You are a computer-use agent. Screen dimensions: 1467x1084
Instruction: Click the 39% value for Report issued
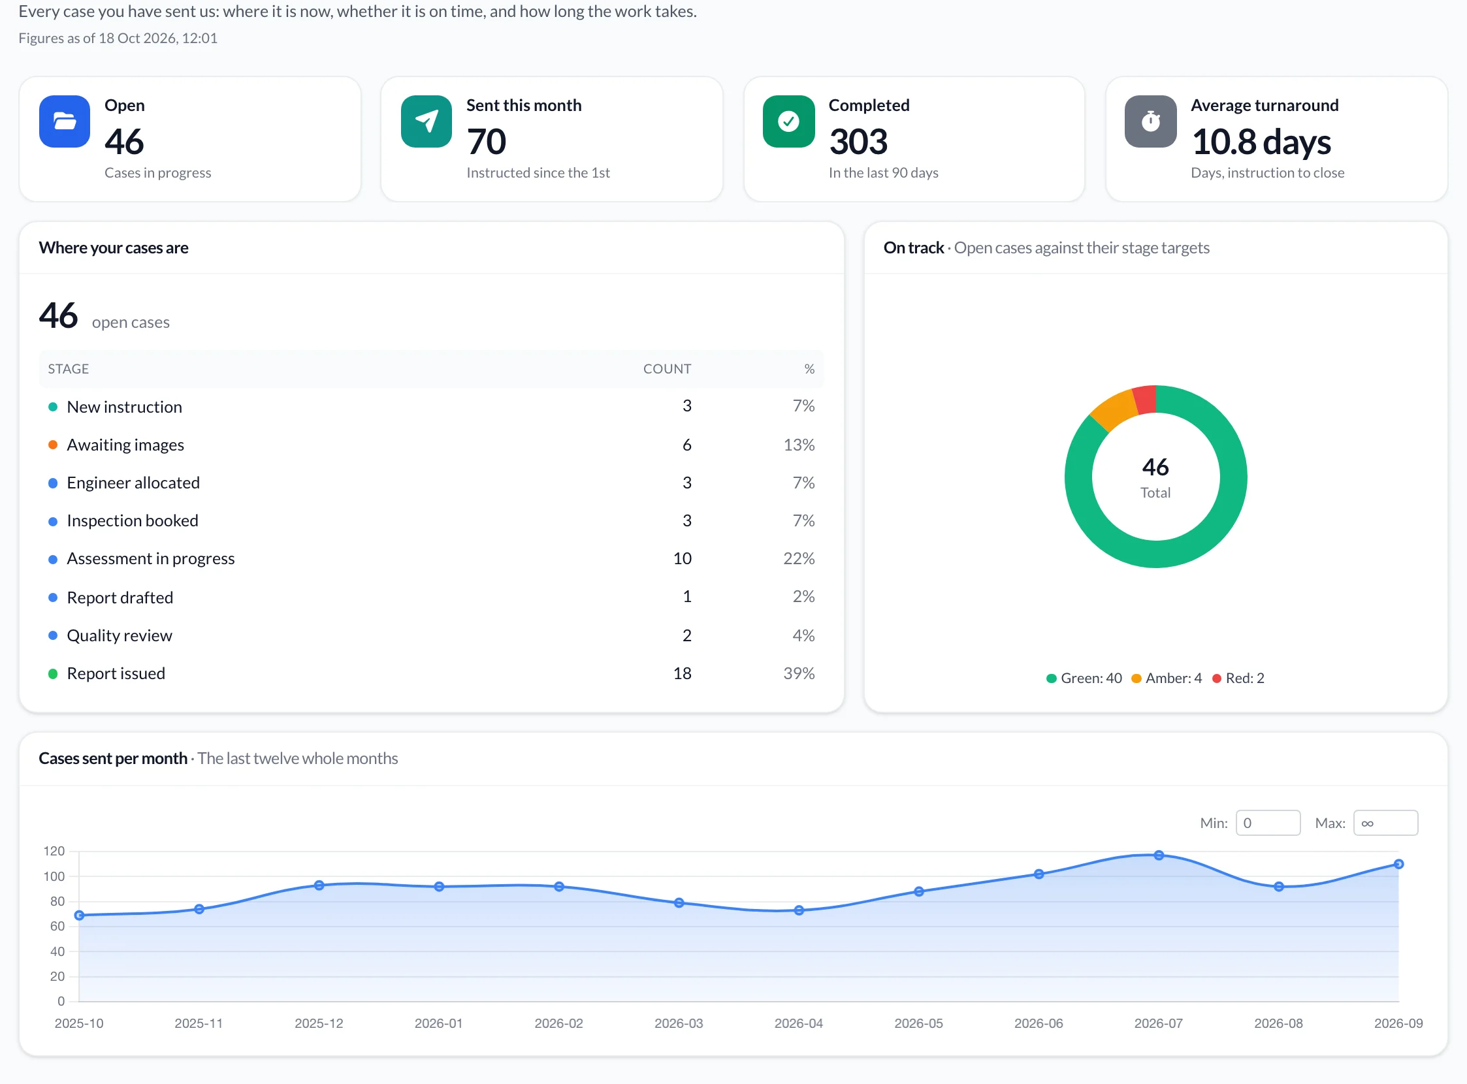click(x=799, y=673)
